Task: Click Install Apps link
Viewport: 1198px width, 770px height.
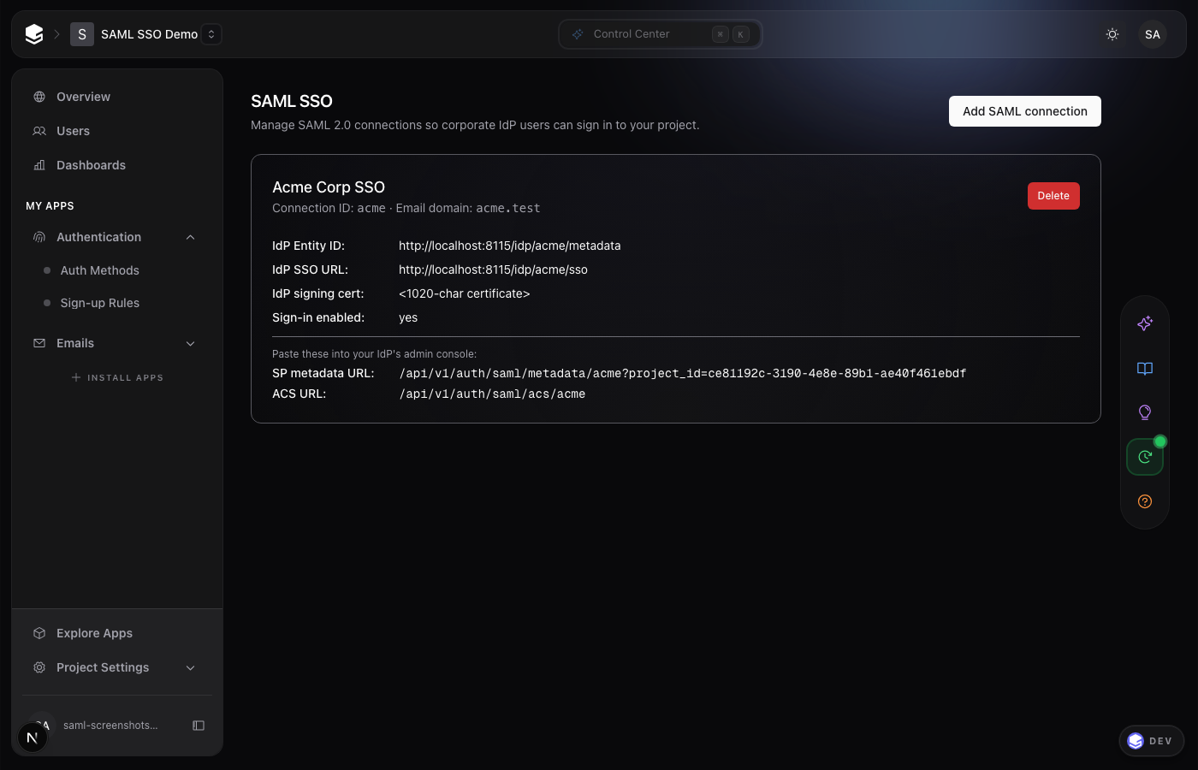Action: (x=117, y=377)
